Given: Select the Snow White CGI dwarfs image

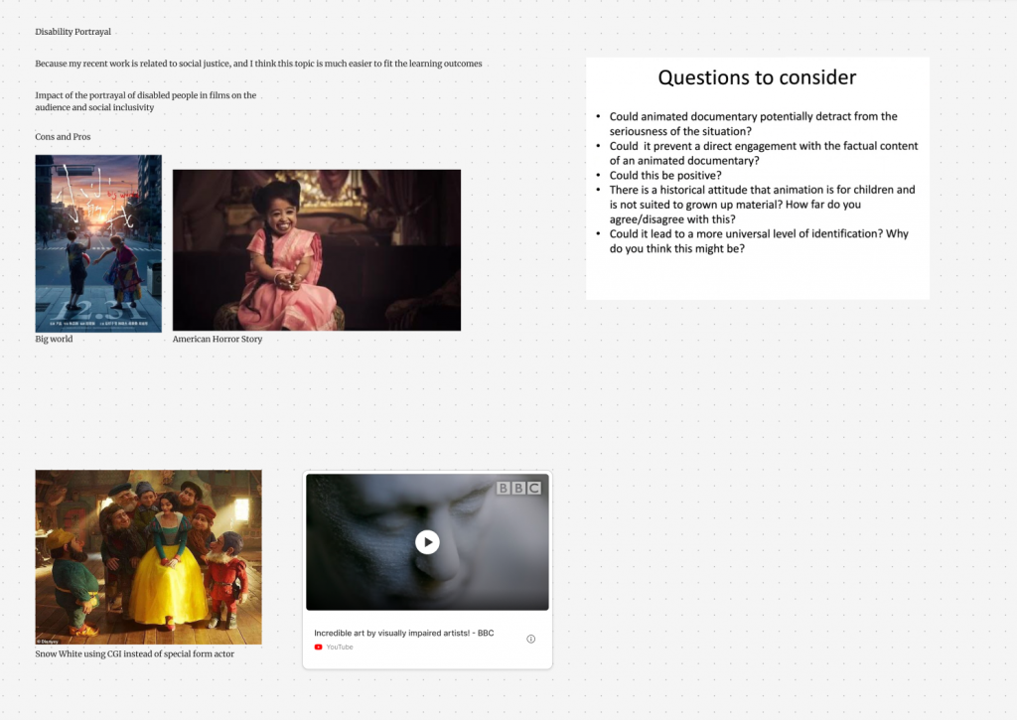Looking at the screenshot, I should tap(149, 557).
